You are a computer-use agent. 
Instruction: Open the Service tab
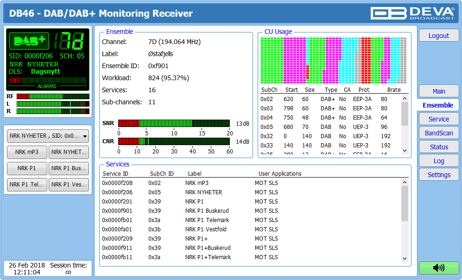439,119
